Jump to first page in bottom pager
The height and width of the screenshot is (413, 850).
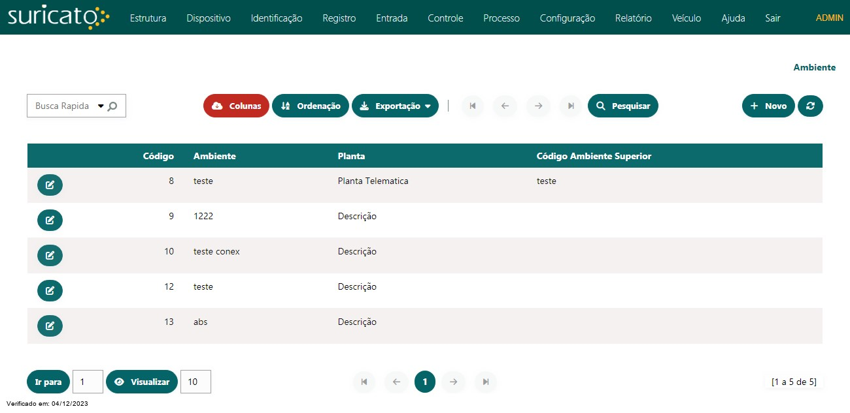[364, 382]
